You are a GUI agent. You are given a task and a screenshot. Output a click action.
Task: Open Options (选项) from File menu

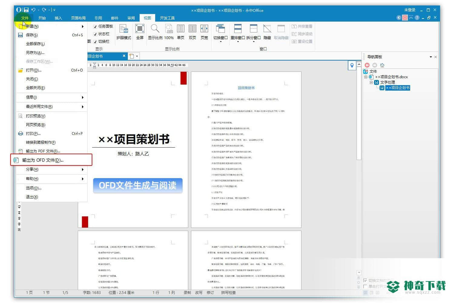tap(51, 188)
